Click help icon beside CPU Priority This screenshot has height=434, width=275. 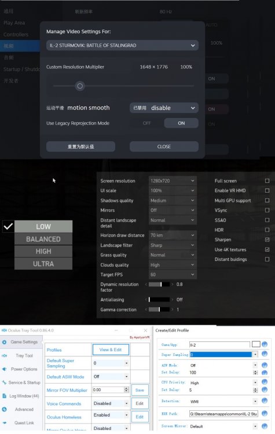point(265,382)
